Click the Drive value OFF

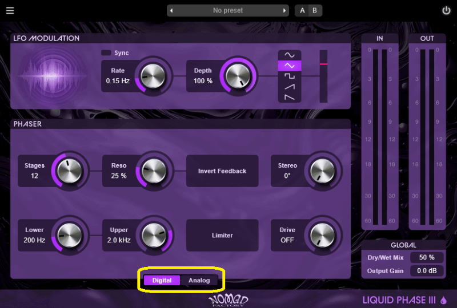point(287,240)
